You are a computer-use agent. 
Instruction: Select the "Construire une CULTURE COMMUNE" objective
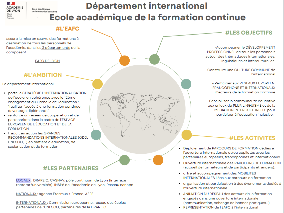coord(240,72)
